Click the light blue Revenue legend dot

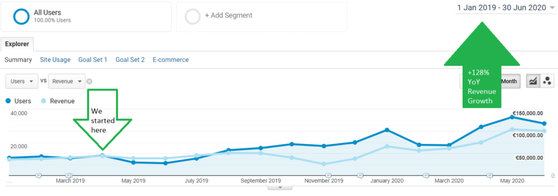(44, 101)
